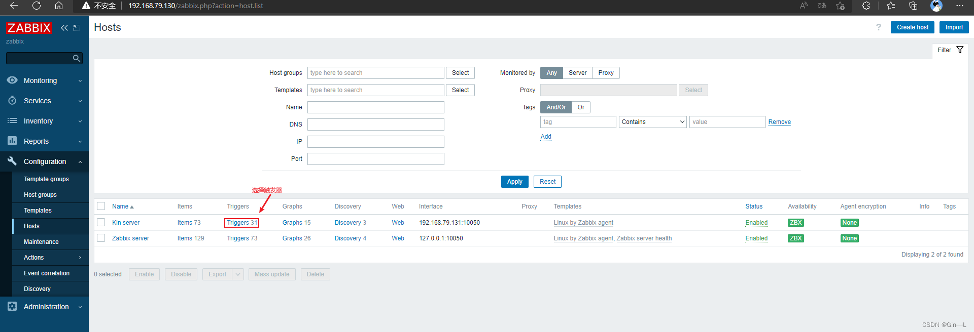The width and height of the screenshot is (974, 332).
Task: Toggle sidebar hide icon
Action: pyautogui.click(x=77, y=28)
